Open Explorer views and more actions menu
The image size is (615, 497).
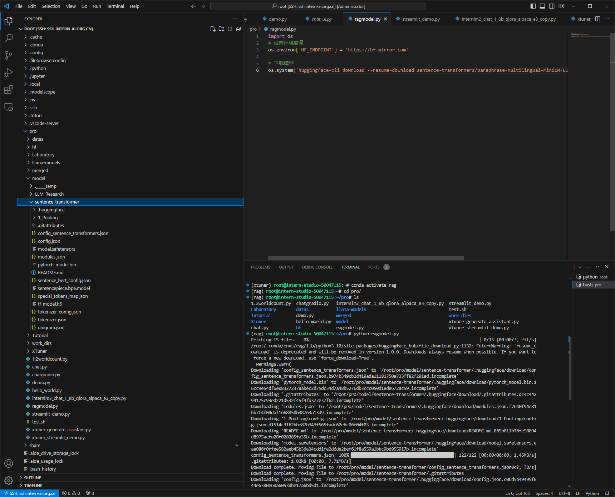235,19
